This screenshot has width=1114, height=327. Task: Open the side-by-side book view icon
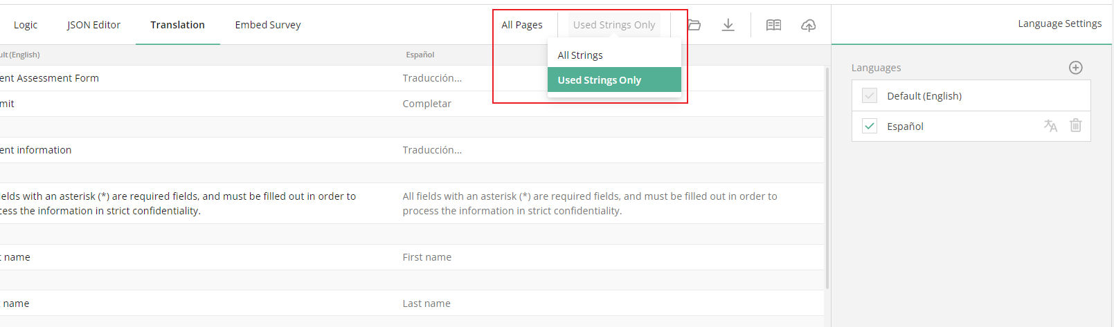click(x=774, y=25)
